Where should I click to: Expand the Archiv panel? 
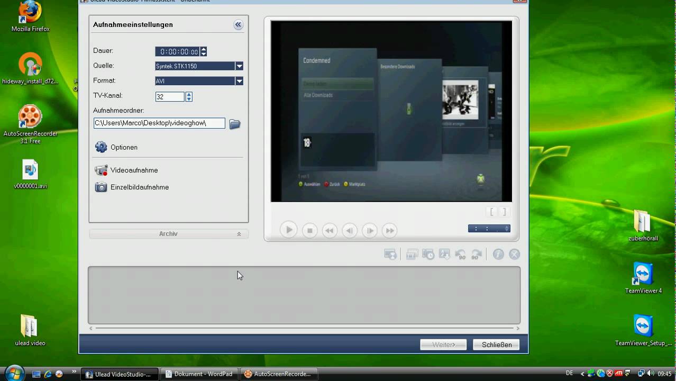tap(168, 234)
